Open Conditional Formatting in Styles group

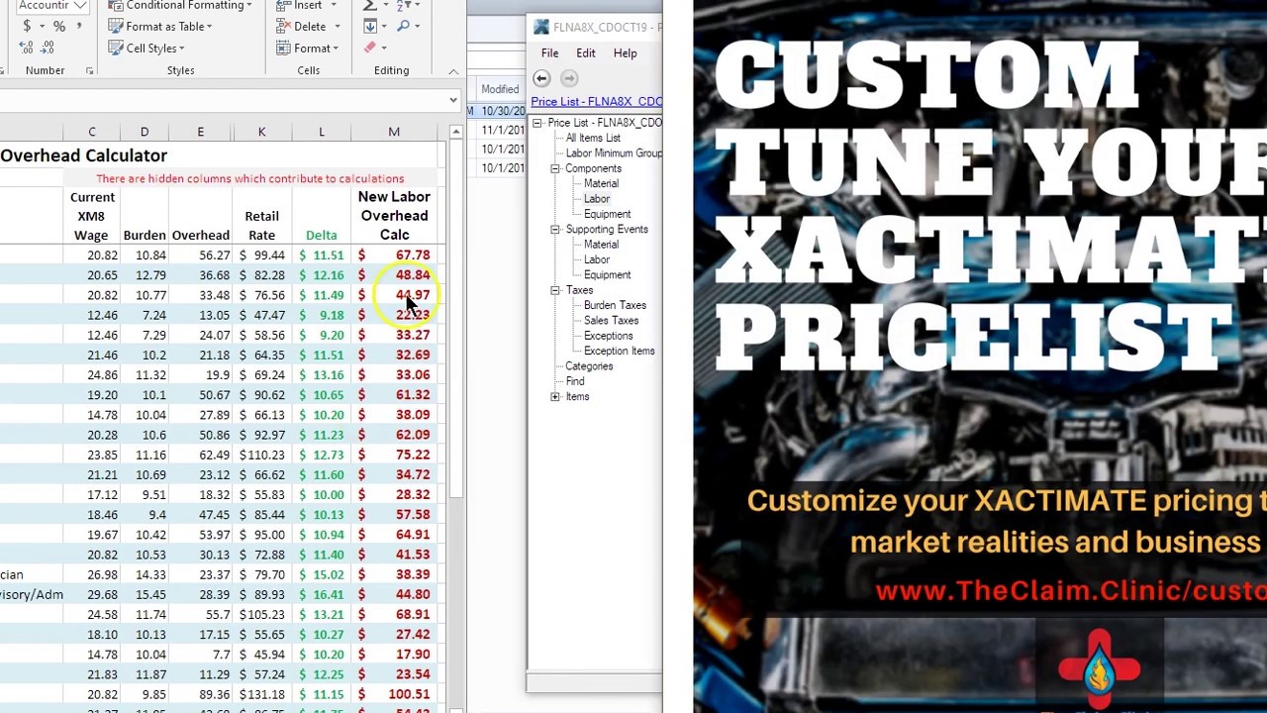coord(180,5)
